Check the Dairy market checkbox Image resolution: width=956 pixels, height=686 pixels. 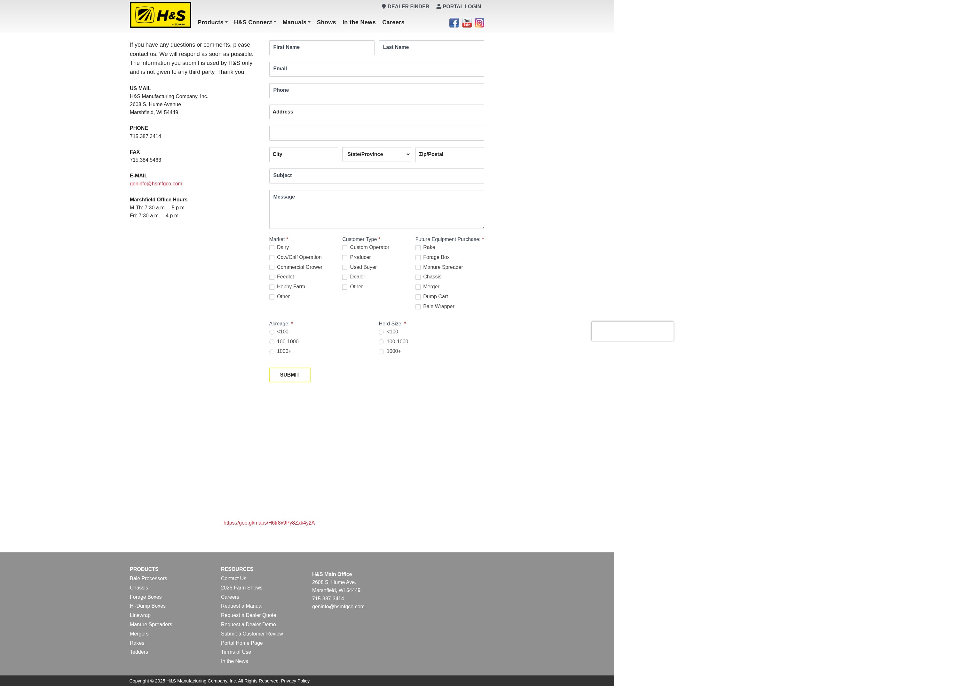(272, 248)
